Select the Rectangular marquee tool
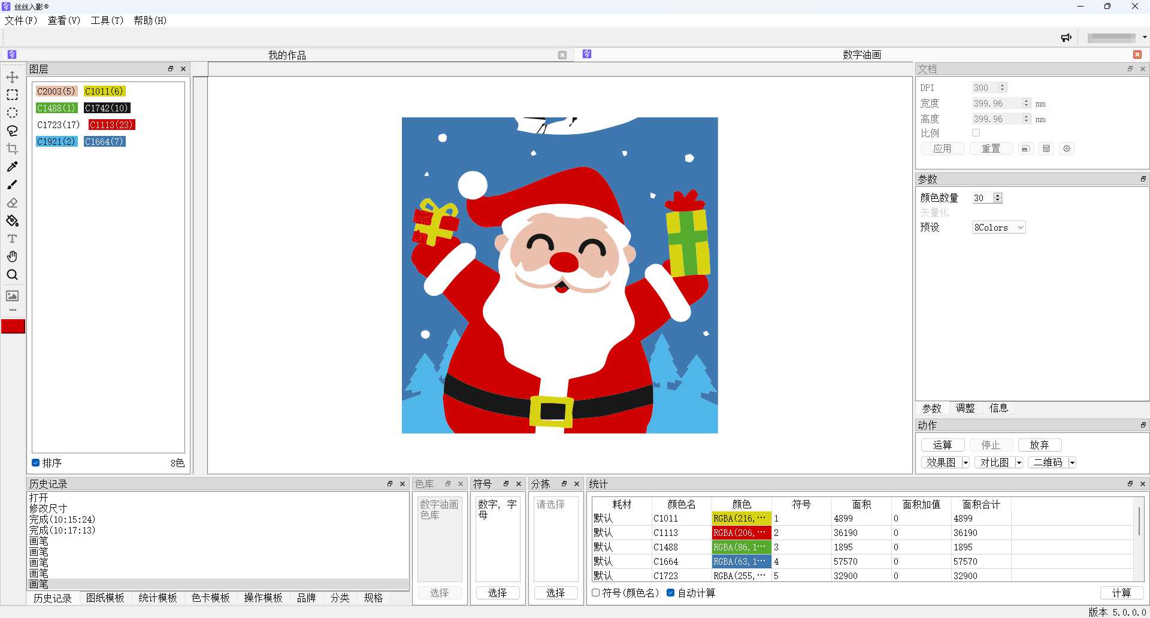 tap(12, 95)
